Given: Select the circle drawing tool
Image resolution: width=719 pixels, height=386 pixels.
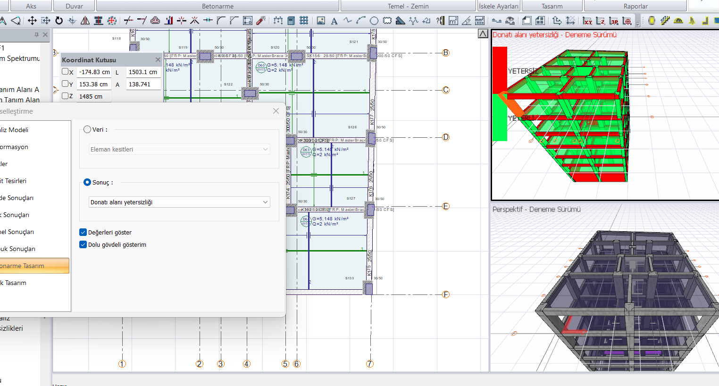Looking at the screenshot, I should [x=374, y=21].
